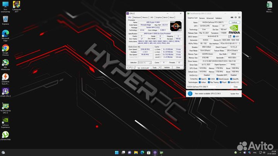The height and width of the screenshot is (156, 278).
Task: Click the Bus Interface question mark in GPU-Z
Action: pos(239,43)
